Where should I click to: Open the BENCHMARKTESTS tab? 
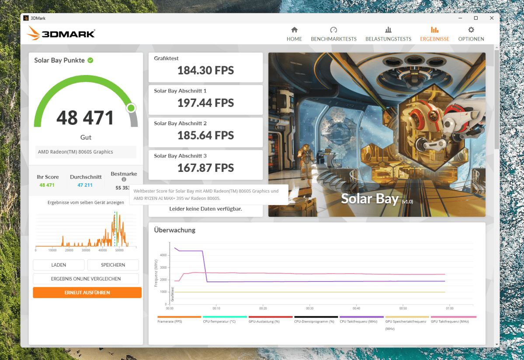333,34
